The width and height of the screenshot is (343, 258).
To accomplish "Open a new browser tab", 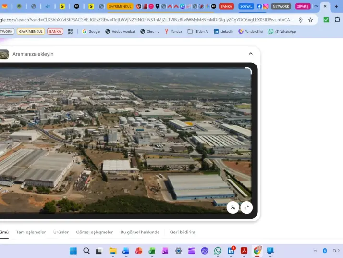I will coord(336,6).
